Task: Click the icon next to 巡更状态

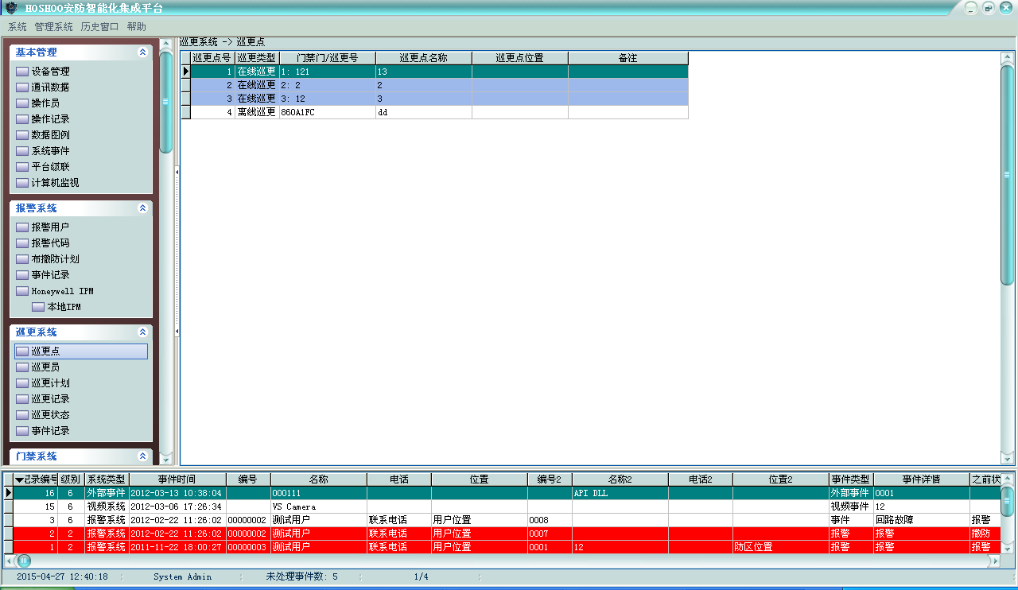Action: pos(22,415)
